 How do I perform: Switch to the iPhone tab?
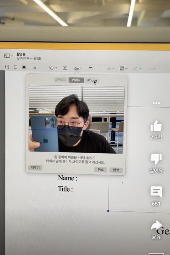(x=92, y=80)
